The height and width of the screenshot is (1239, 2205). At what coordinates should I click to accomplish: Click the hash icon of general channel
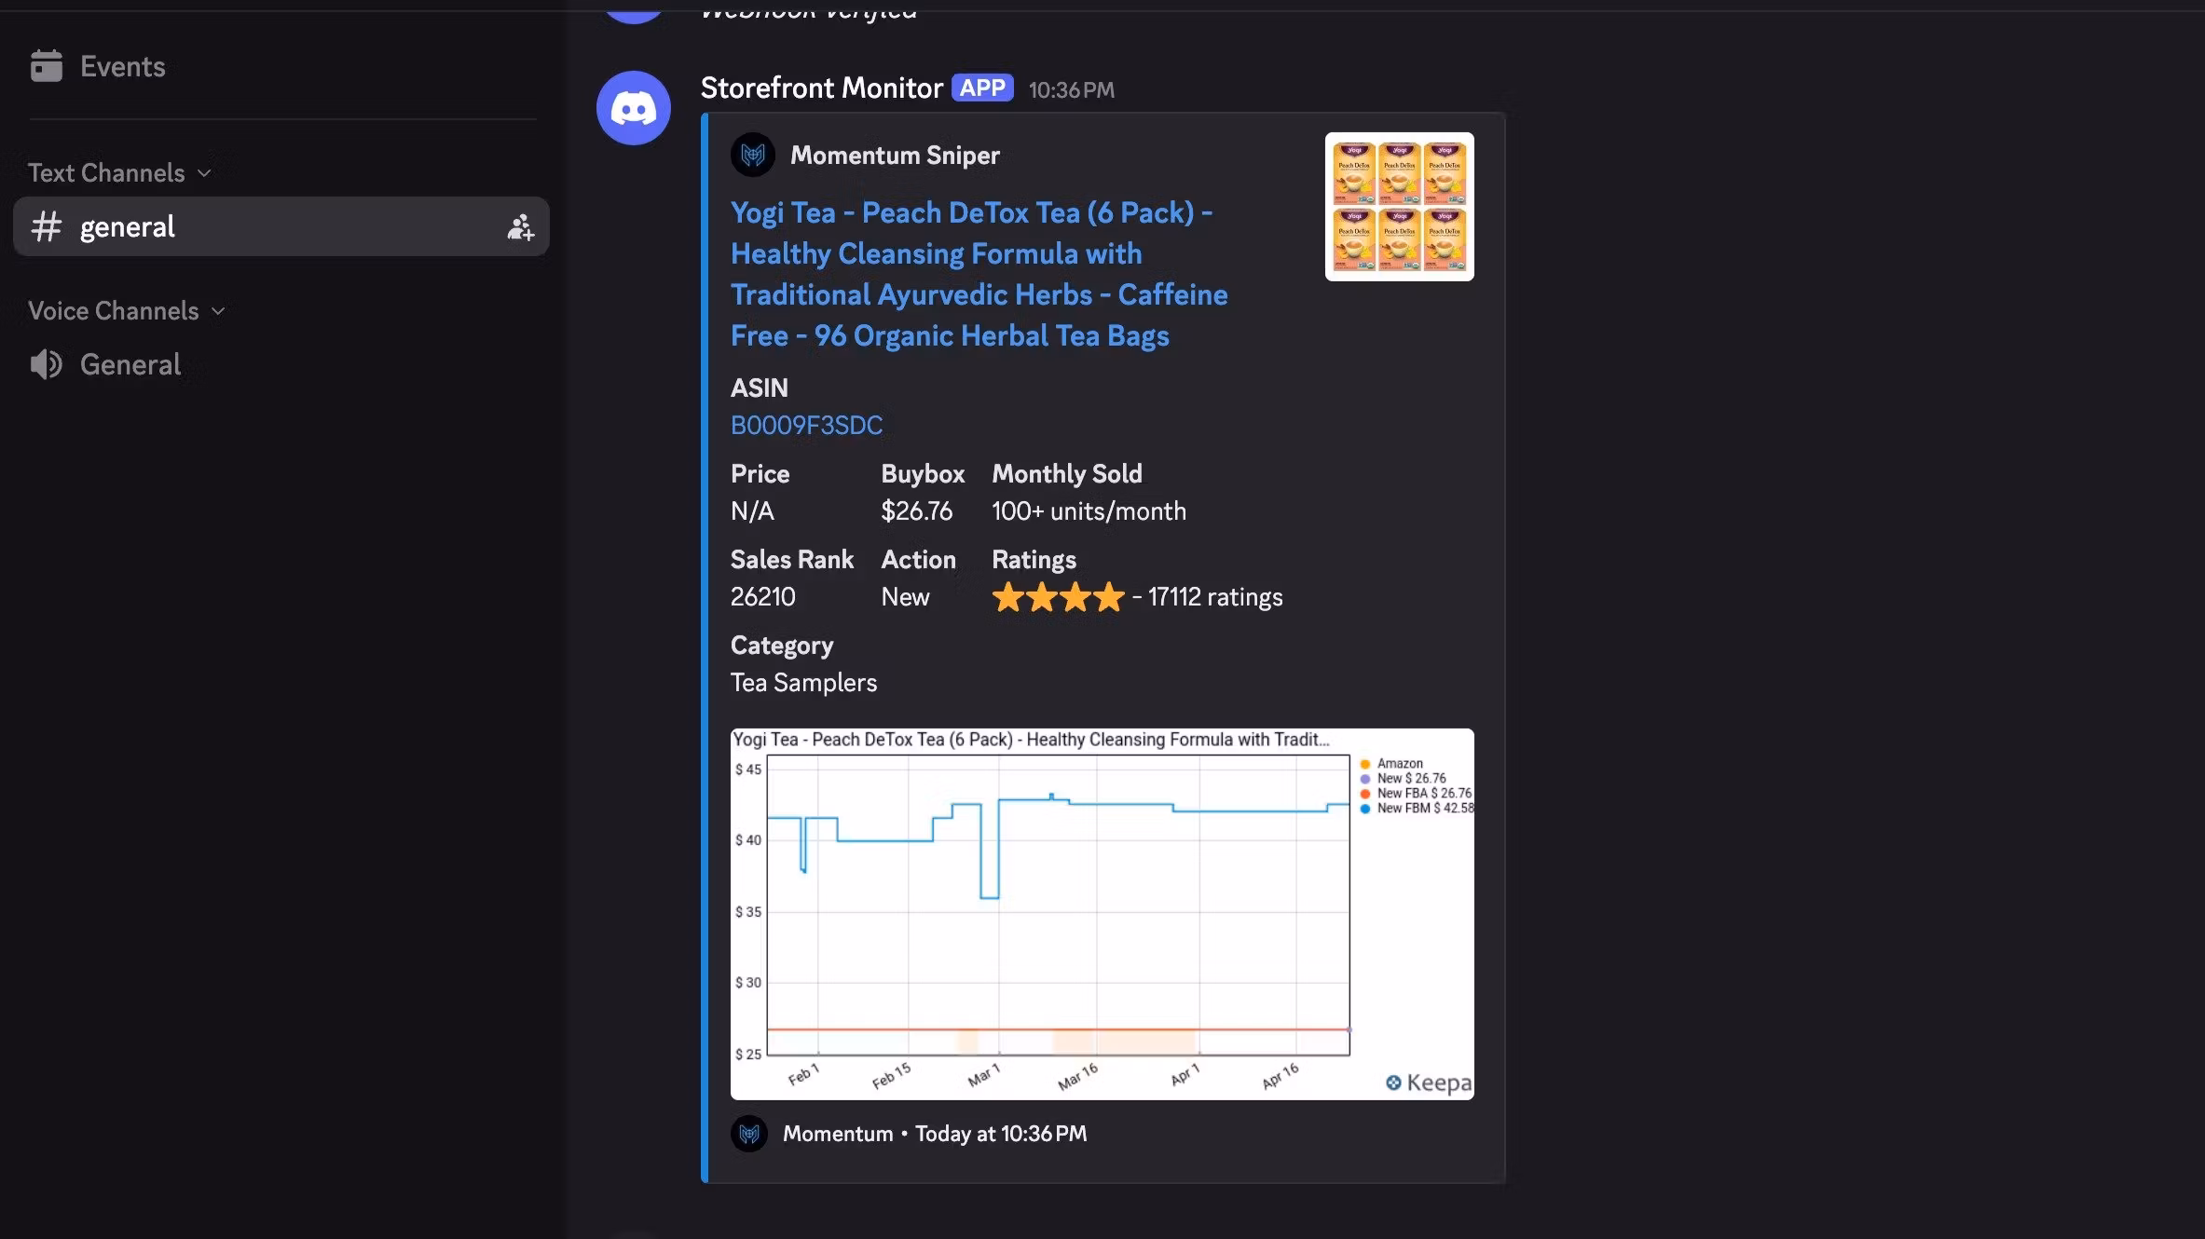coord(47,226)
